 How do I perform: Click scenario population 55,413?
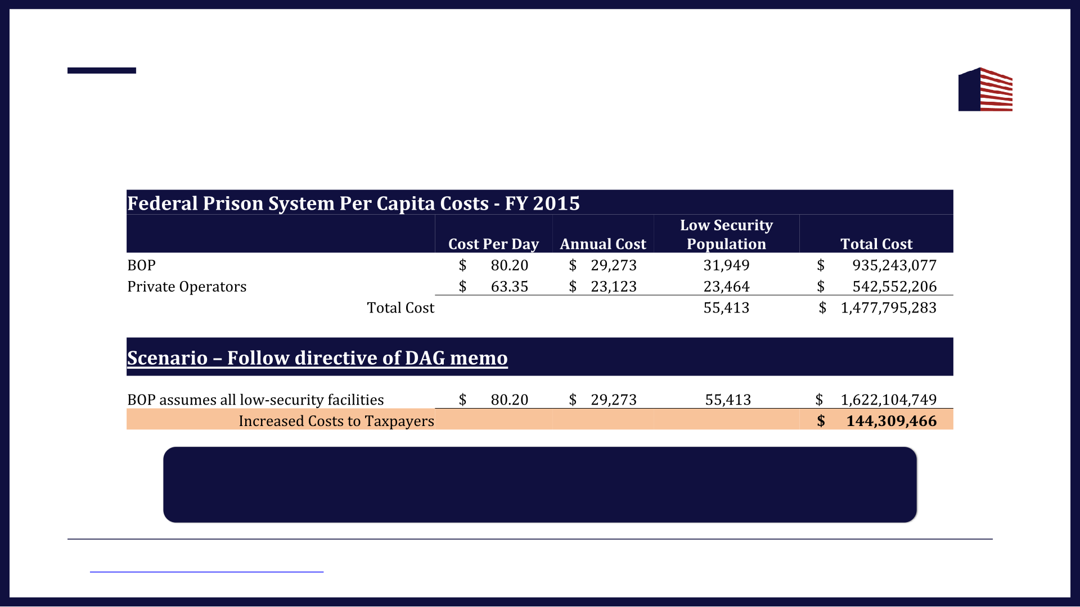click(728, 400)
